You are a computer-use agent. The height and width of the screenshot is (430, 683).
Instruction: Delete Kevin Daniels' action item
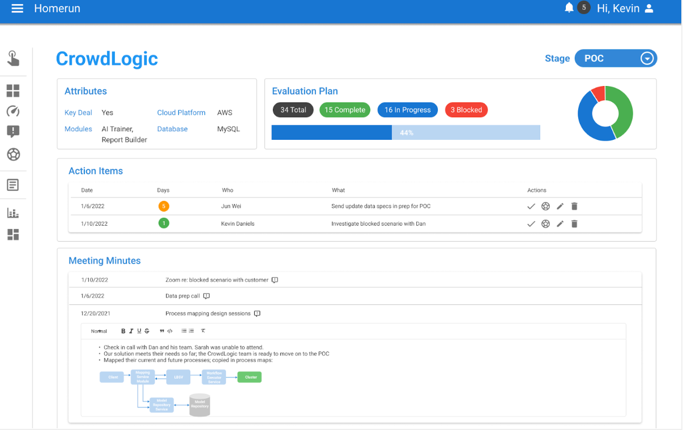(574, 224)
